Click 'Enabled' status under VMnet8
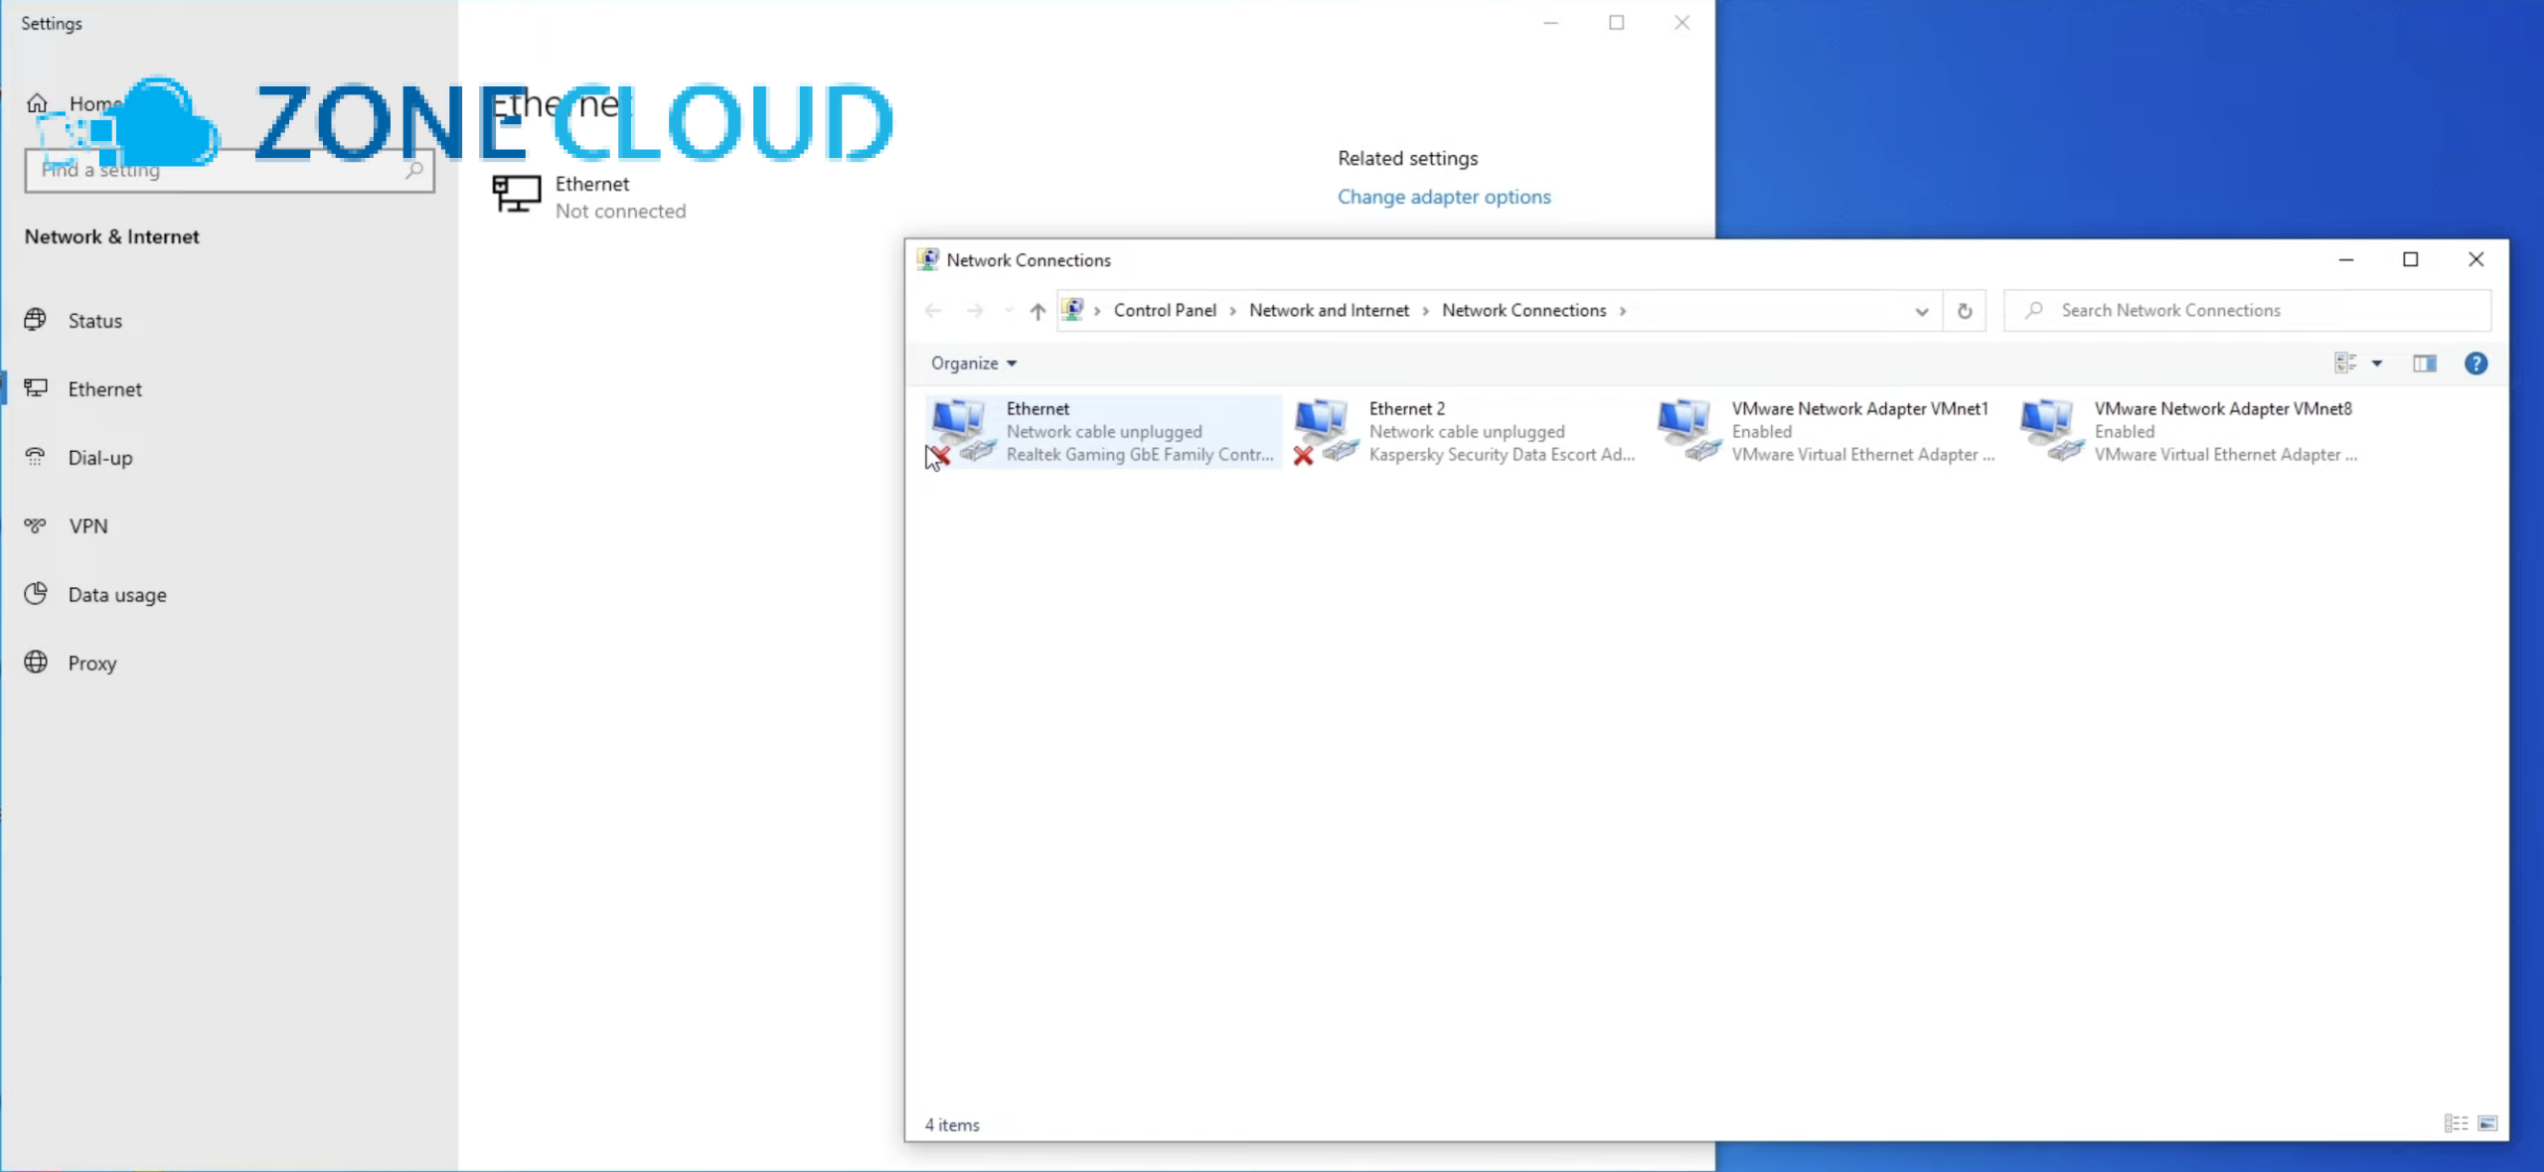Screen dimensions: 2544x1172 pos(2125,432)
